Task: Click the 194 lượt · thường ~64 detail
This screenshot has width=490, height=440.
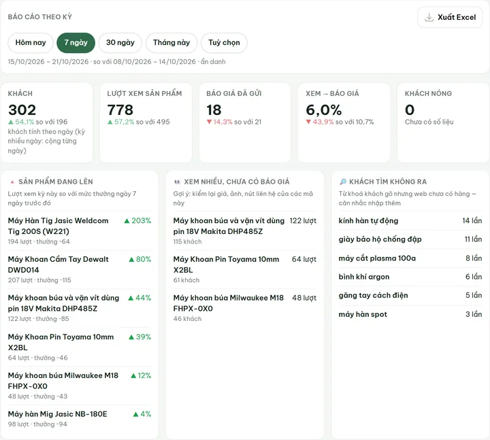Action: [39, 241]
